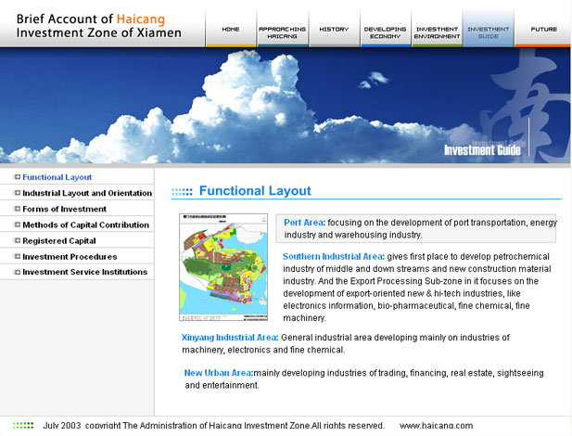
Task: Click the square bullet icon beside Registered Capital
Action: coord(17,240)
